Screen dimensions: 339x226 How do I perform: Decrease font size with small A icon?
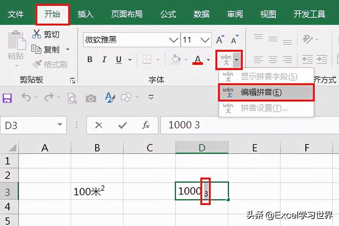(x=235, y=39)
